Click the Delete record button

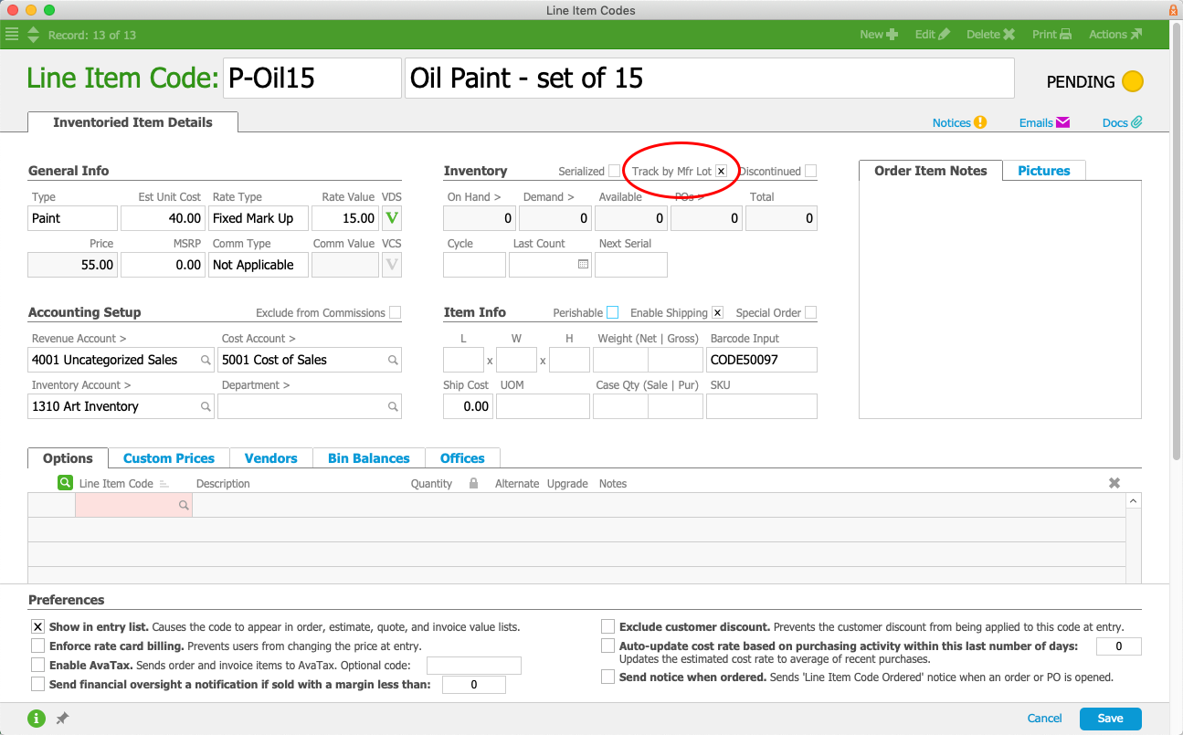point(991,35)
